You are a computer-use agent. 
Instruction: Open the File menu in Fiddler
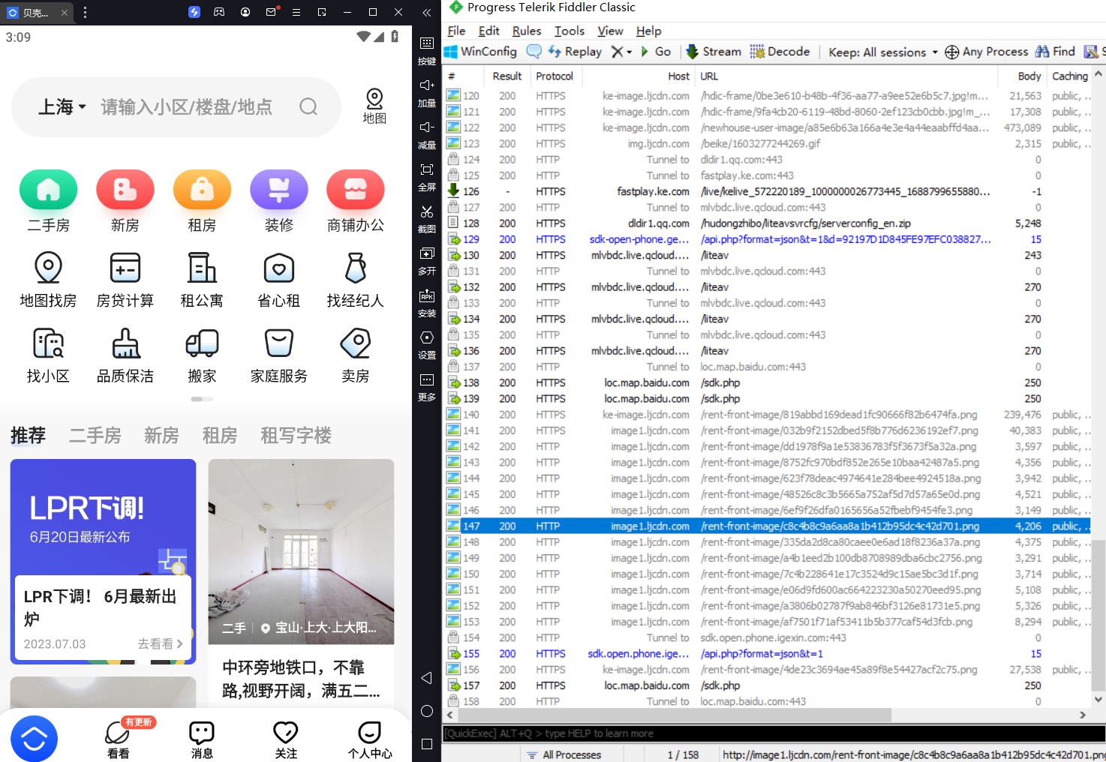456,31
